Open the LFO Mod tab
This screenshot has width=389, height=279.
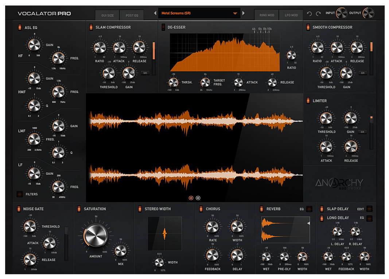[x=291, y=15]
